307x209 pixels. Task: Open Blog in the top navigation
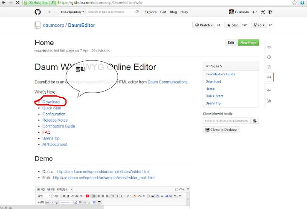point(173,12)
